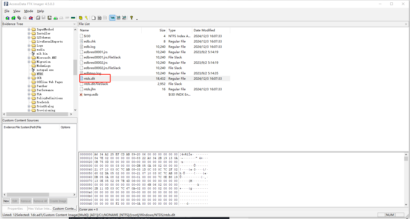Open the Mode menu
Screen dimensions: 410x219
coord(29,11)
